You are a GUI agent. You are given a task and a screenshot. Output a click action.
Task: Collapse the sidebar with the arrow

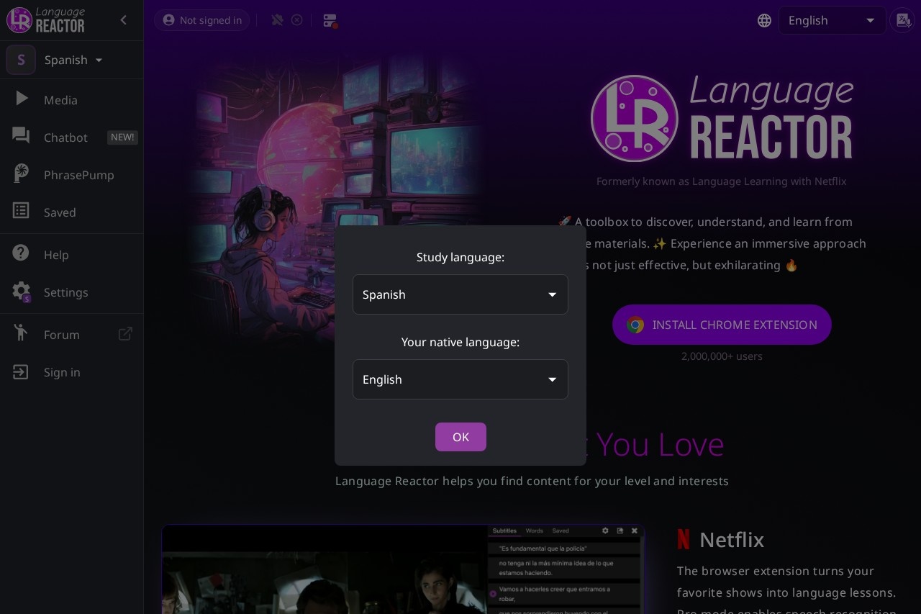pyautogui.click(x=123, y=20)
